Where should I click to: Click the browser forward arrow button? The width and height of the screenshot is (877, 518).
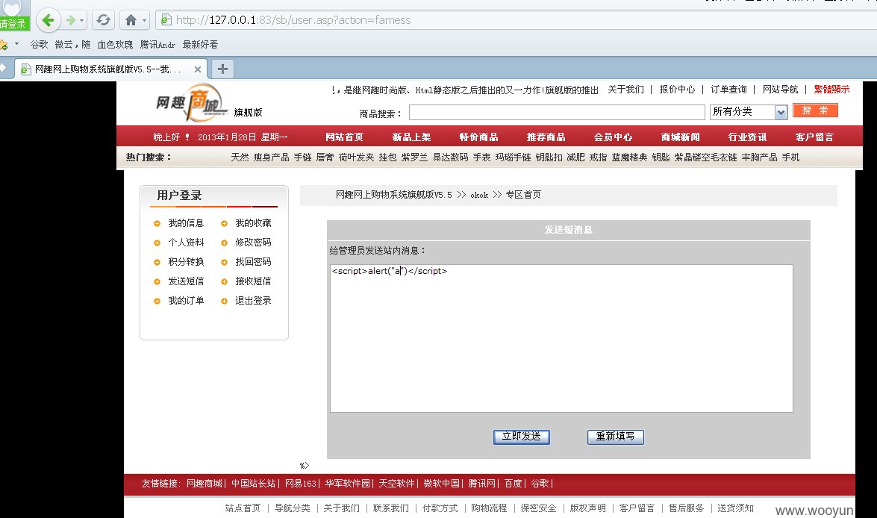coord(70,21)
